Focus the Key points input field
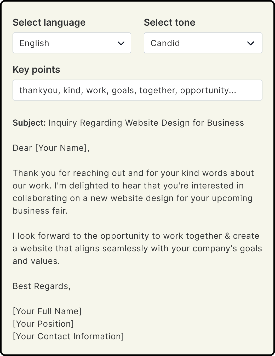Image resolution: width=275 pixels, height=356 pixels. point(137,90)
